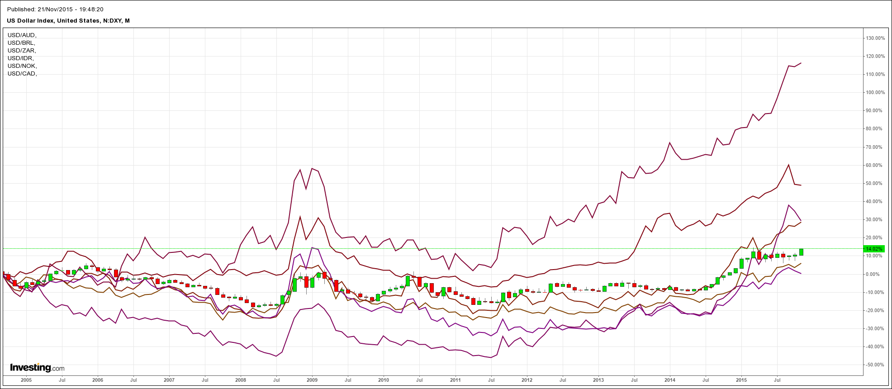
Task: Select the USD/BRL legend entry
Action: (x=21, y=43)
